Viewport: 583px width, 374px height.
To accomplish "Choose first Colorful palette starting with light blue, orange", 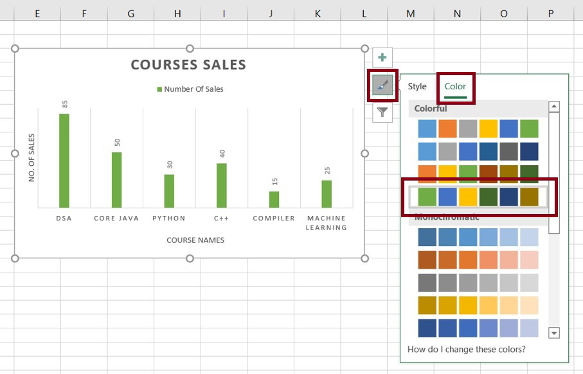I will (478, 129).
